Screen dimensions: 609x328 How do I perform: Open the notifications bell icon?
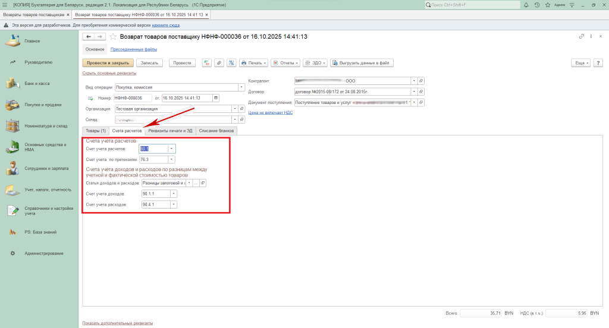(526, 5)
